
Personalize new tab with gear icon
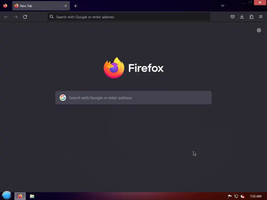(259, 30)
